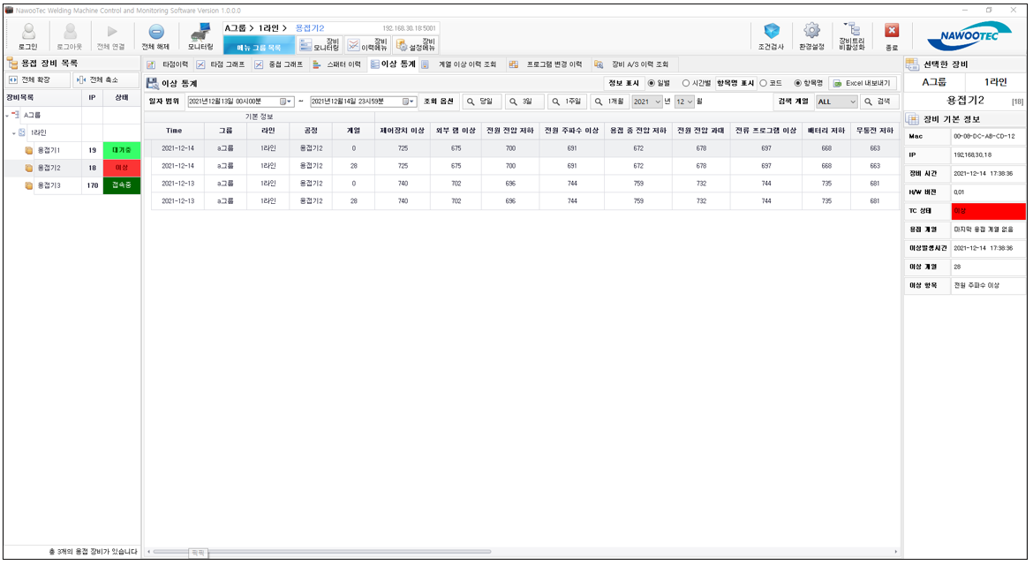This screenshot has width=1033, height=565.
Task: Open the year 2021 dropdown
Action: (647, 102)
